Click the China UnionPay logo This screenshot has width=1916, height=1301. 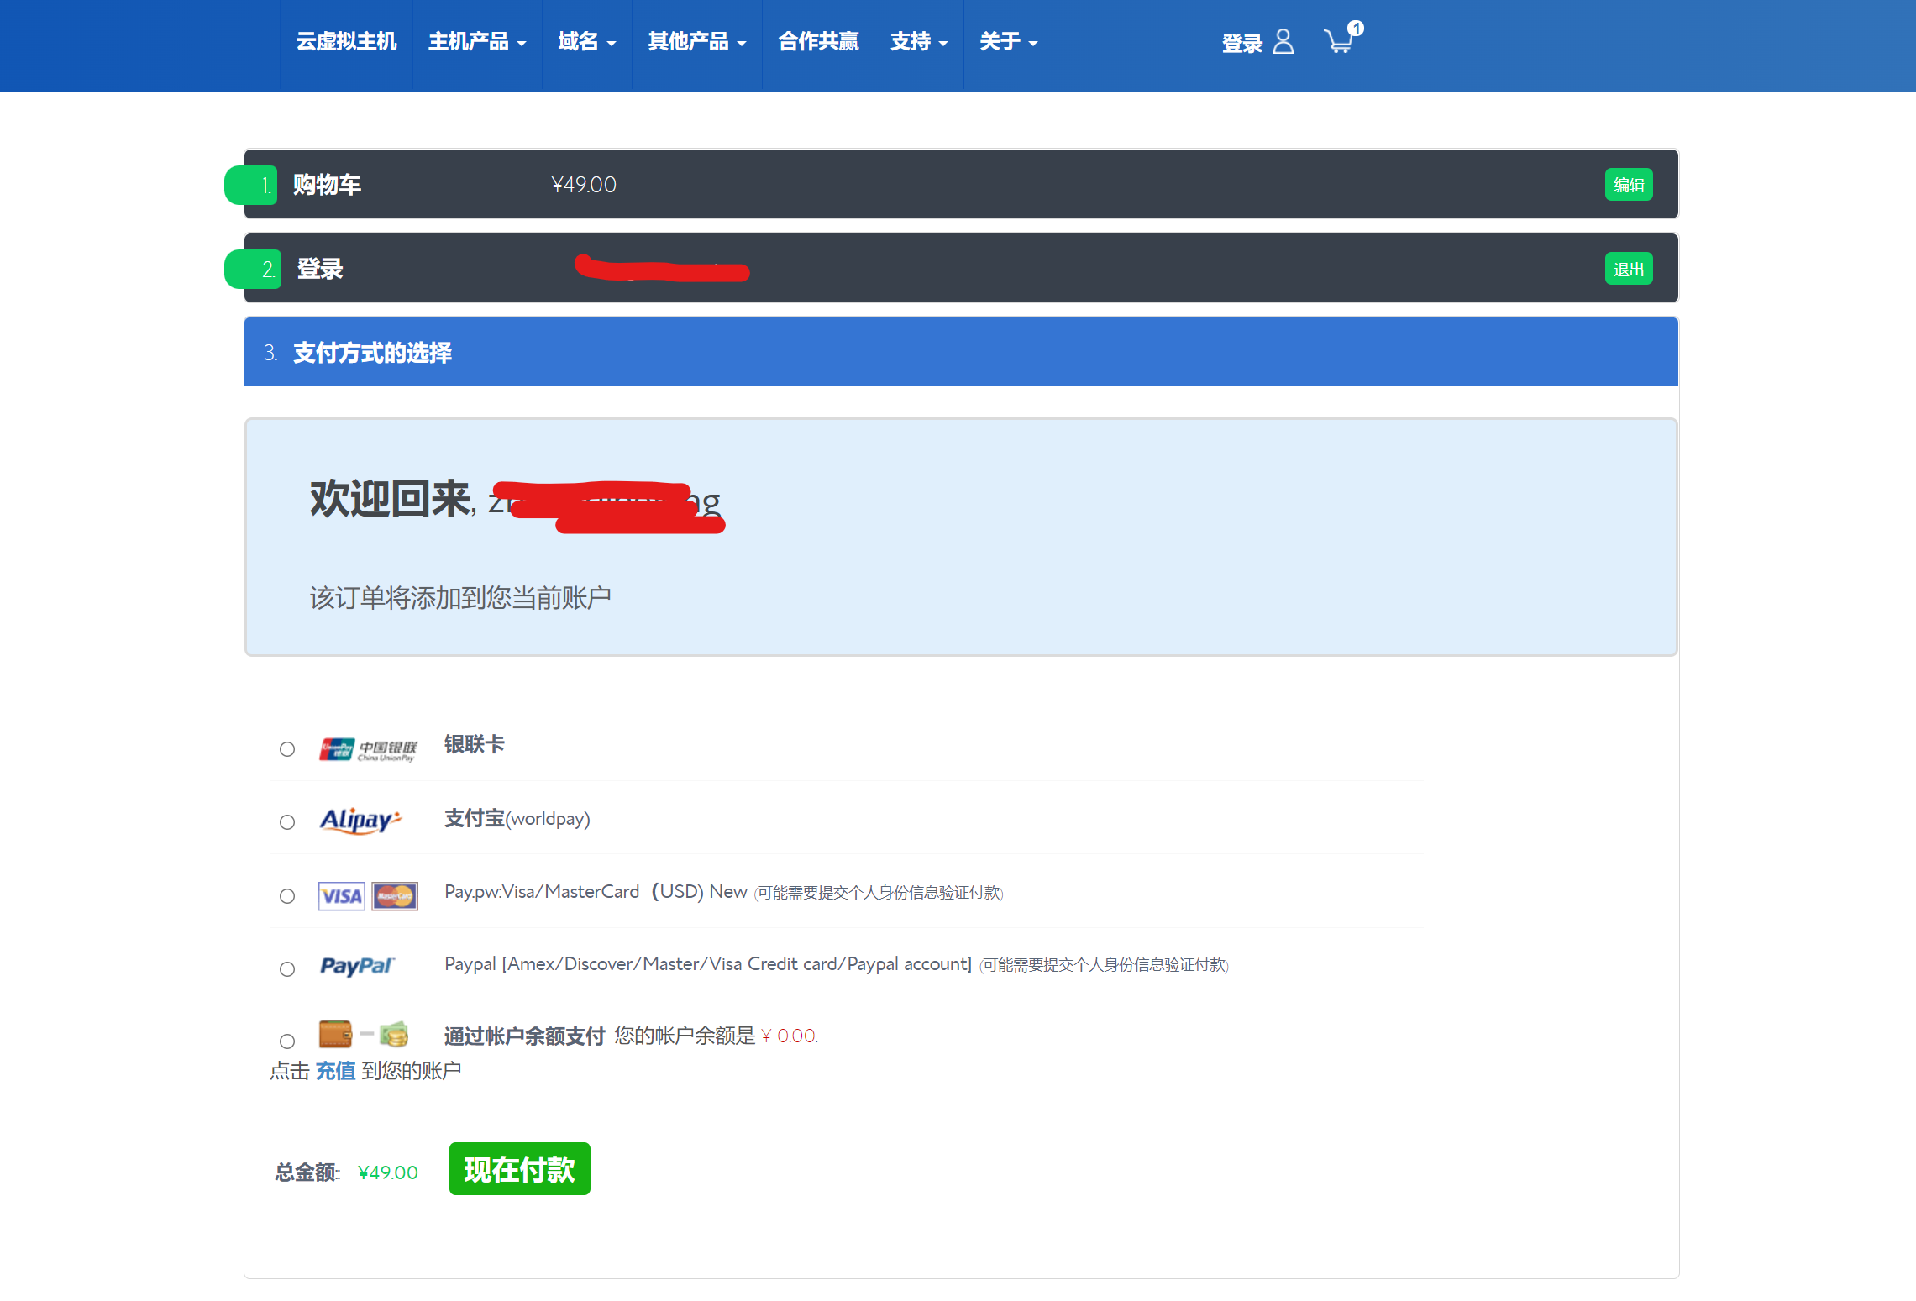pyautogui.click(x=368, y=749)
